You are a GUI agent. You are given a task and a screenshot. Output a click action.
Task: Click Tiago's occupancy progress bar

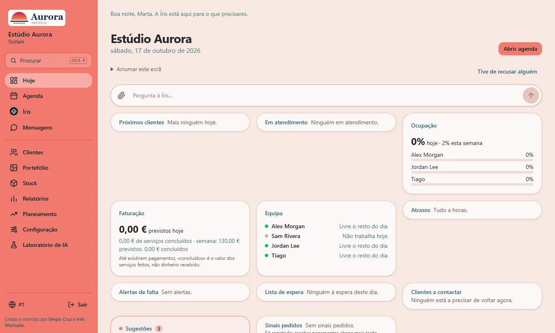[472, 184]
